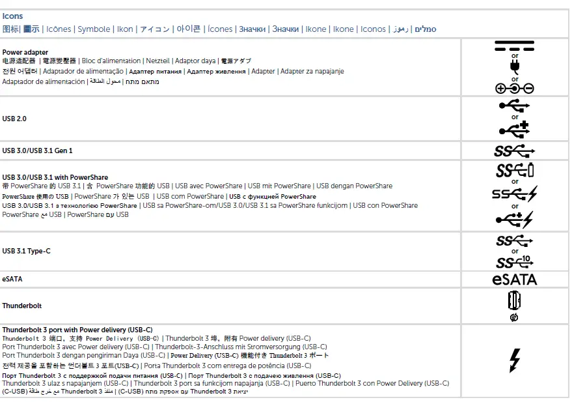Screen dimensions: 572x402
Task: Click the Power adapter row title
Action: [x=25, y=52]
